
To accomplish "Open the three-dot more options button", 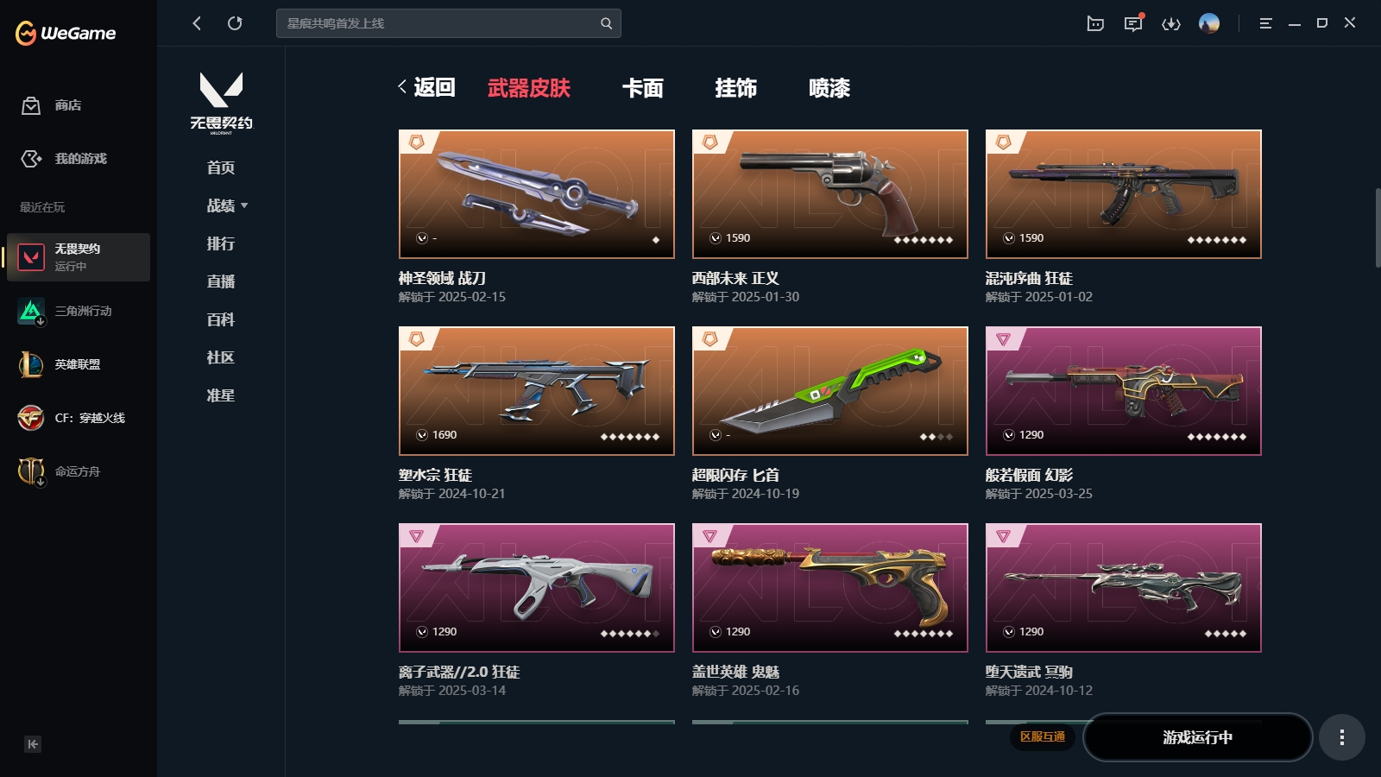I will coord(1341,737).
